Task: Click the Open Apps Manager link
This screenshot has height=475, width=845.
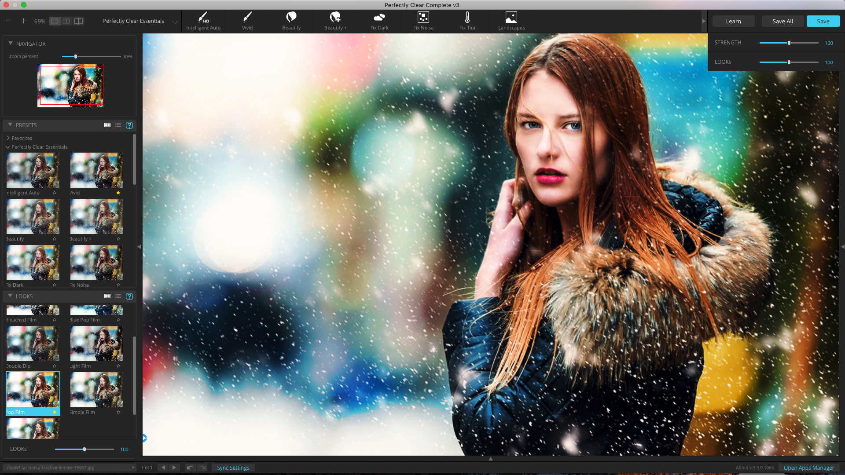Action: pyautogui.click(x=808, y=468)
